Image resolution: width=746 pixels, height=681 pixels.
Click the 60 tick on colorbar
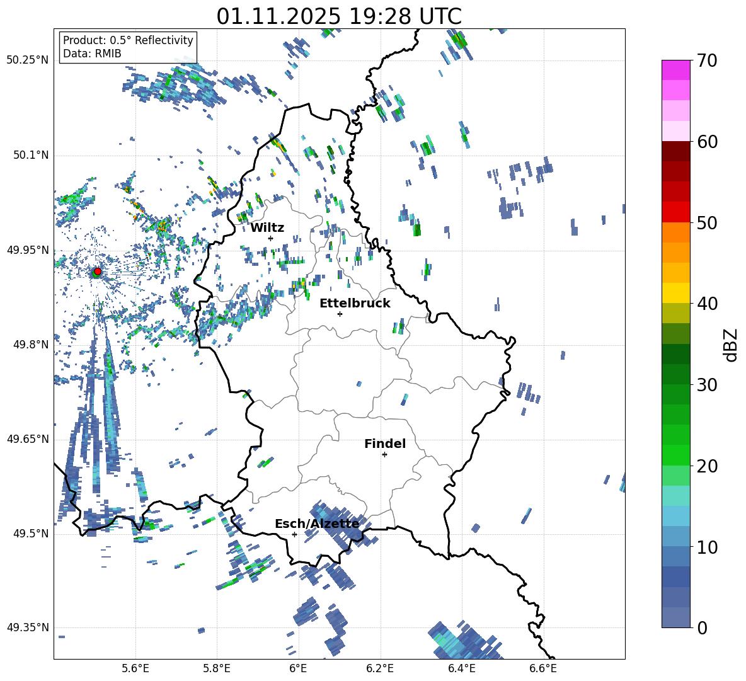pos(707,142)
